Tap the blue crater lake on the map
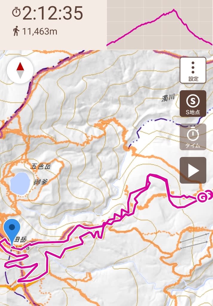The width and height of the screenshot is (213, 306). click(x=20, y=183)
